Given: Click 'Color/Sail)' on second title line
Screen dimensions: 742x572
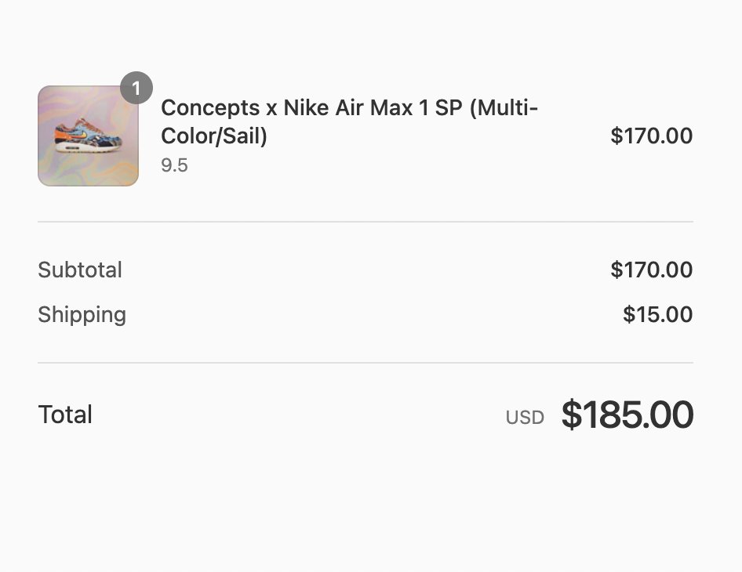Looking at the screenshot, I should 214,136.
